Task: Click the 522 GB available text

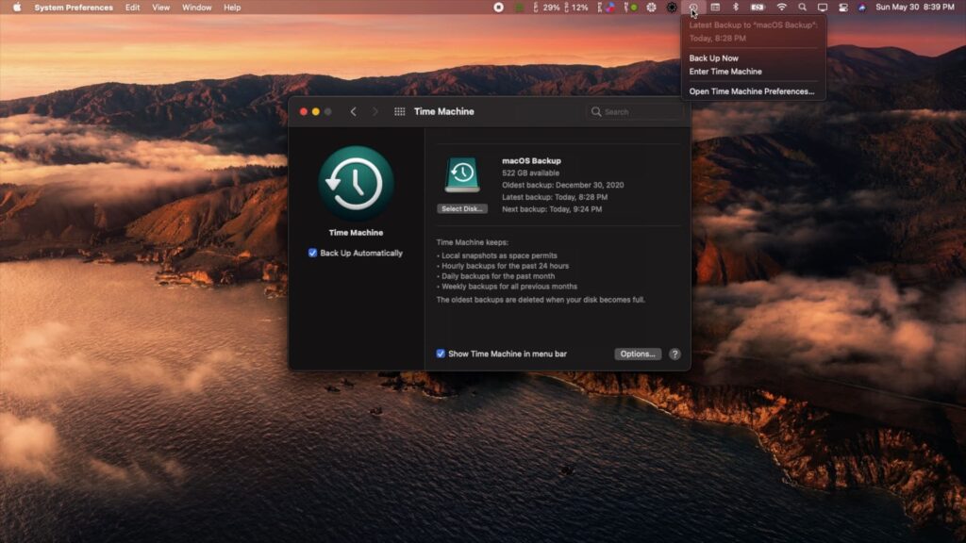Action: (x=530, y=173)
